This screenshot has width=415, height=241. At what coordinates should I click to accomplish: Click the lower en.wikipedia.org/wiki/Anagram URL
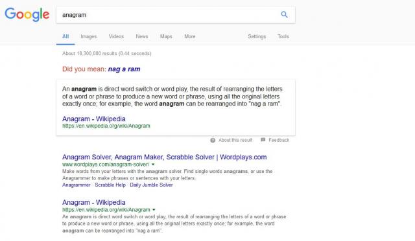(106, 210)
